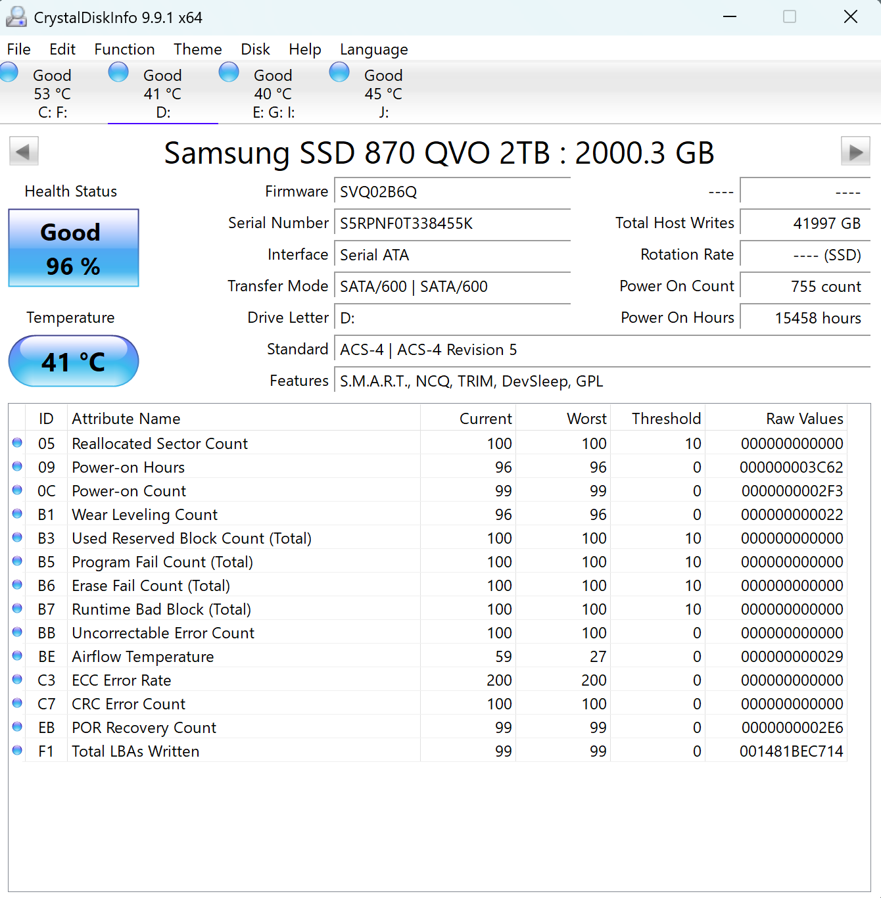Go to next disk with right arrow

pos(855,152)
